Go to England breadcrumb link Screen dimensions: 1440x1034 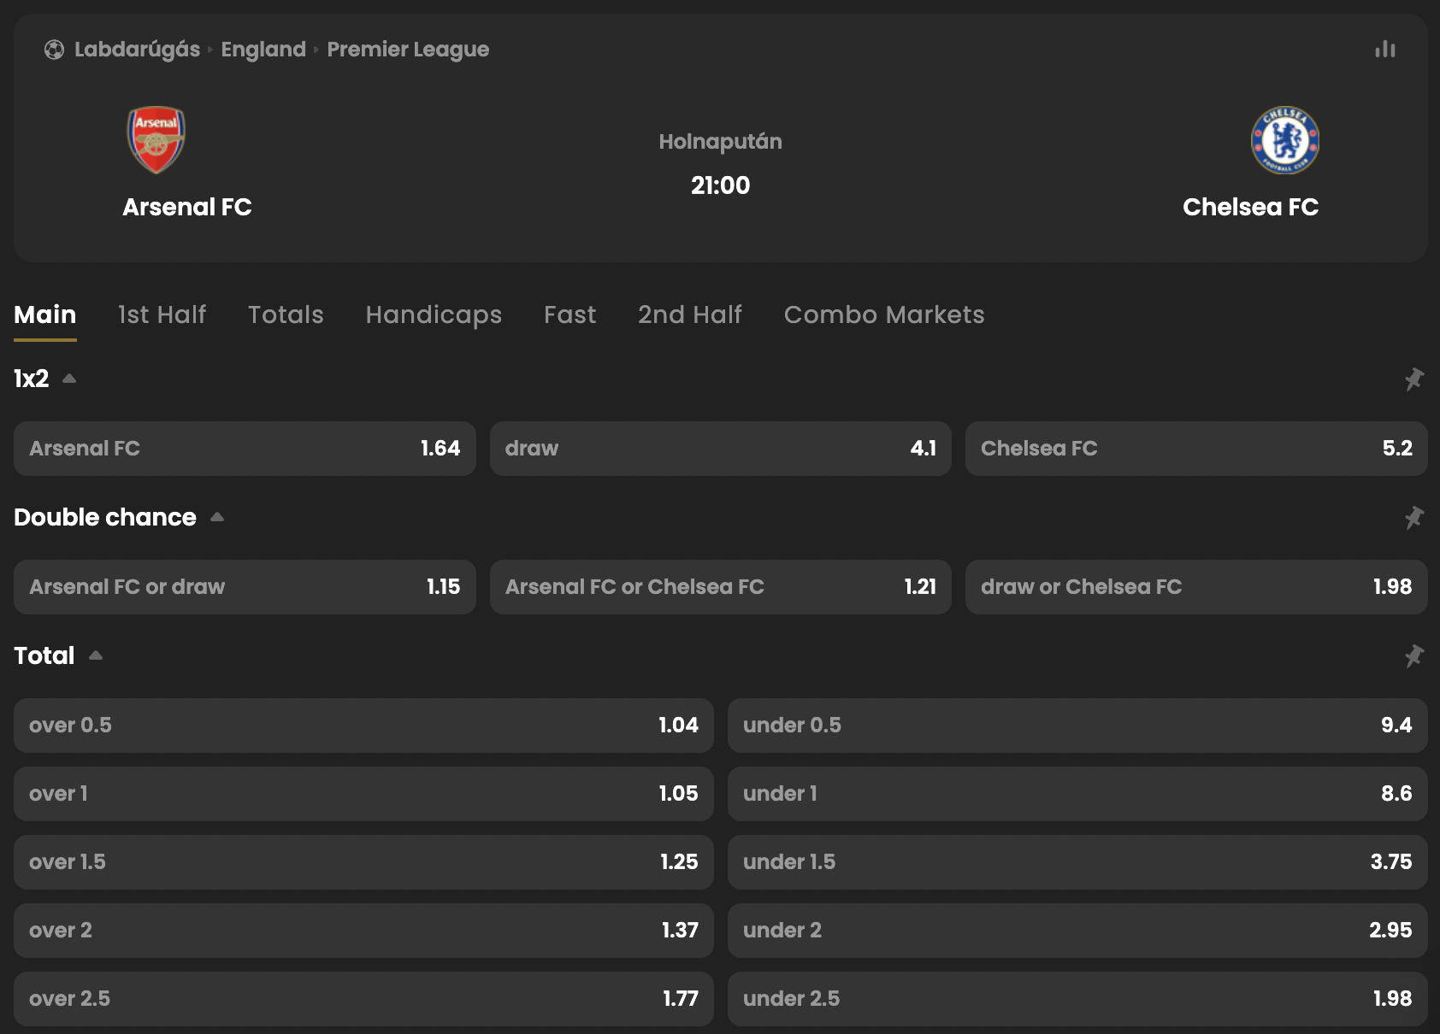coord(263,50)
